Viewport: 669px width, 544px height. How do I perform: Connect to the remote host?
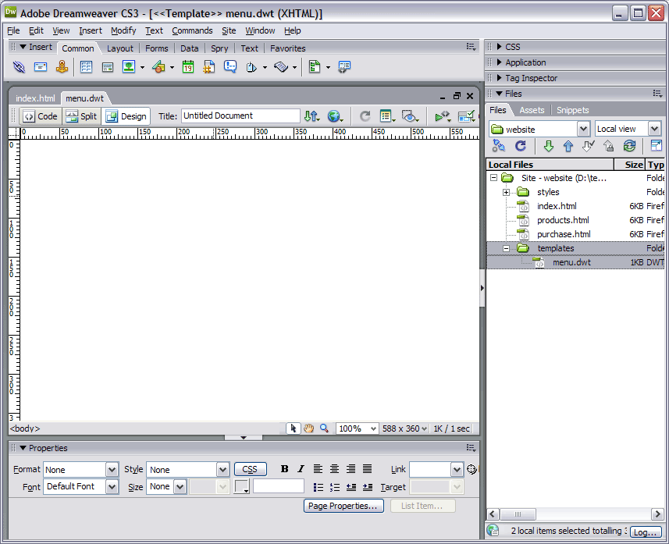498,146
